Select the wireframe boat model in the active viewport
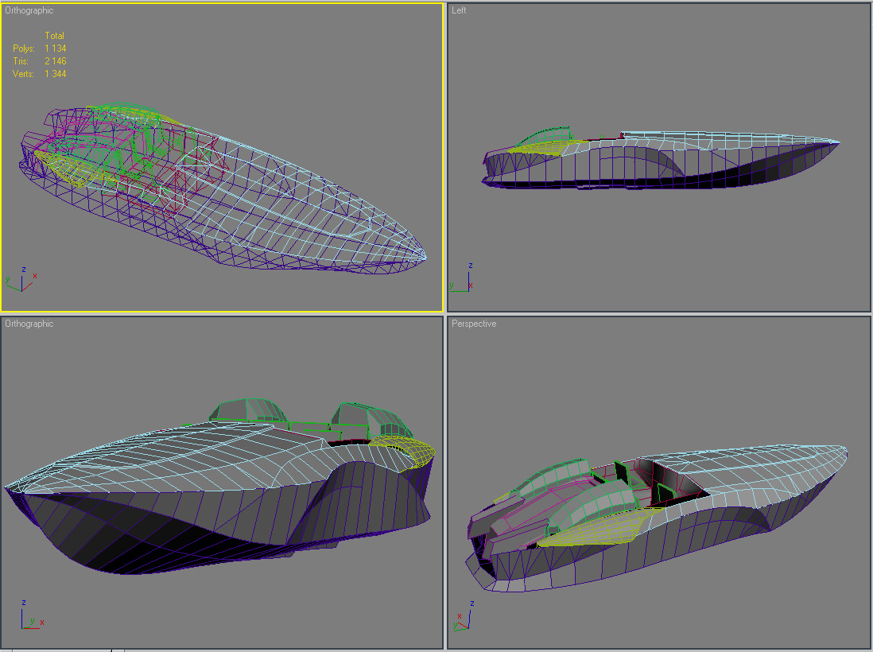The height and width of the screenshot is (652, 873). tap(223, 187)
